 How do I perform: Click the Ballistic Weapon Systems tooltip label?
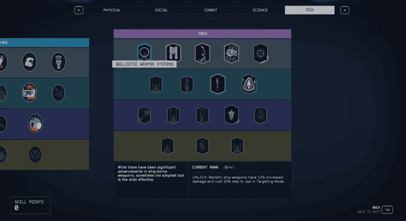144,64
